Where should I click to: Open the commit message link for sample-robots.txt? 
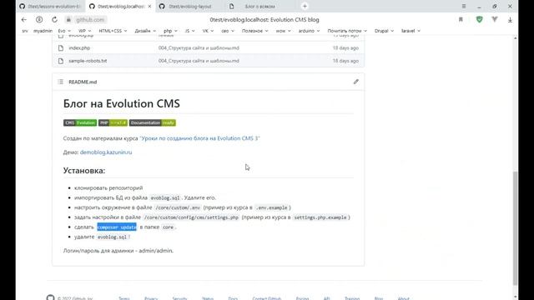199,61
